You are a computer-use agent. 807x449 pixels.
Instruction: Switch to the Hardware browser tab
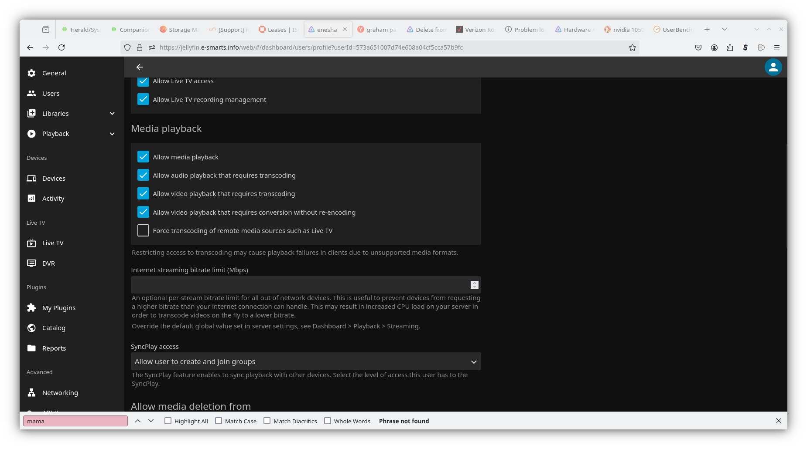(575, 30)
